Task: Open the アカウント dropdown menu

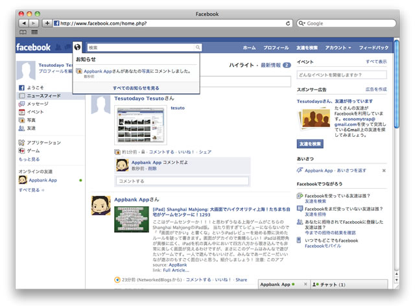Action: point(338,47)
